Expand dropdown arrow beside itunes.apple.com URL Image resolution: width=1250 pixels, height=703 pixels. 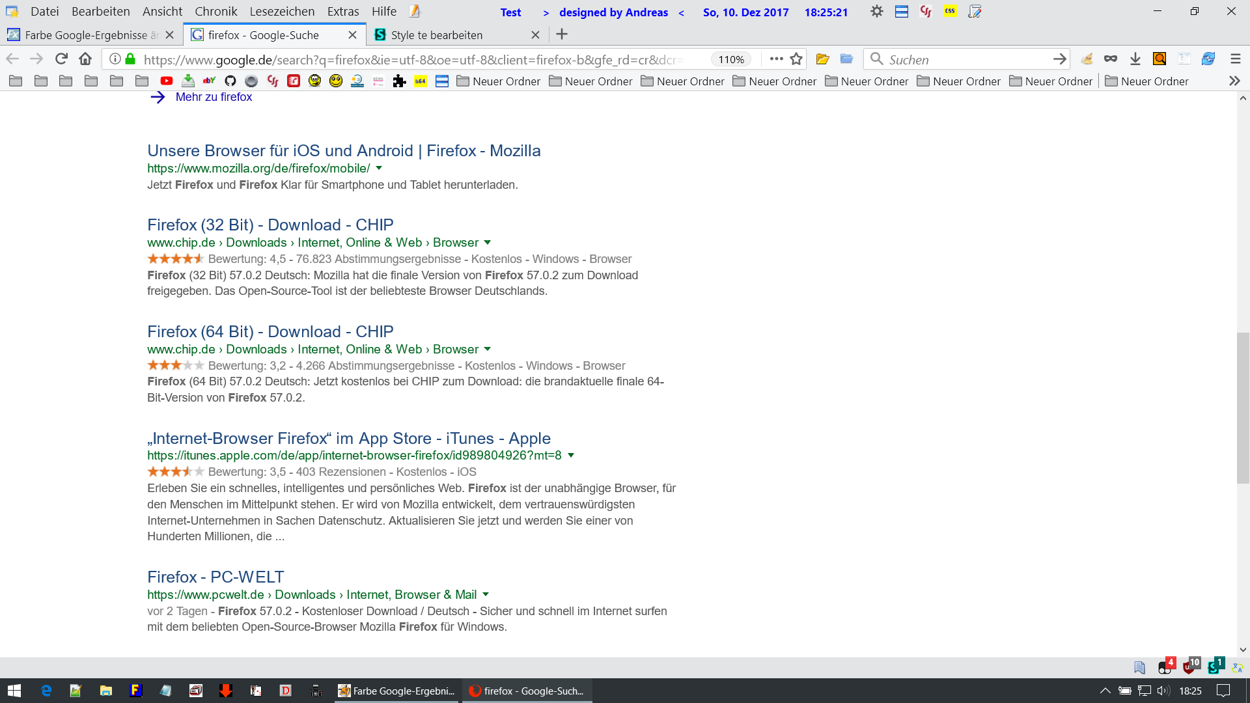click(x=571, y=456)
